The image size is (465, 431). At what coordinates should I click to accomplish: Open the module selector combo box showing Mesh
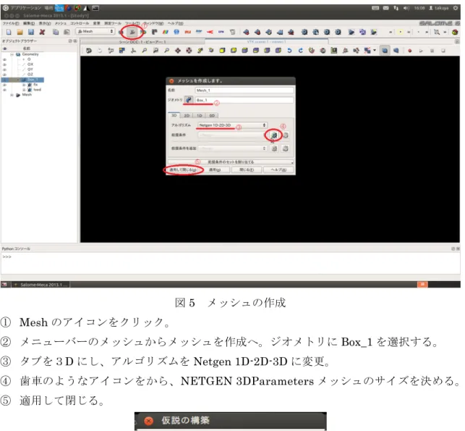tap(95, 31)
